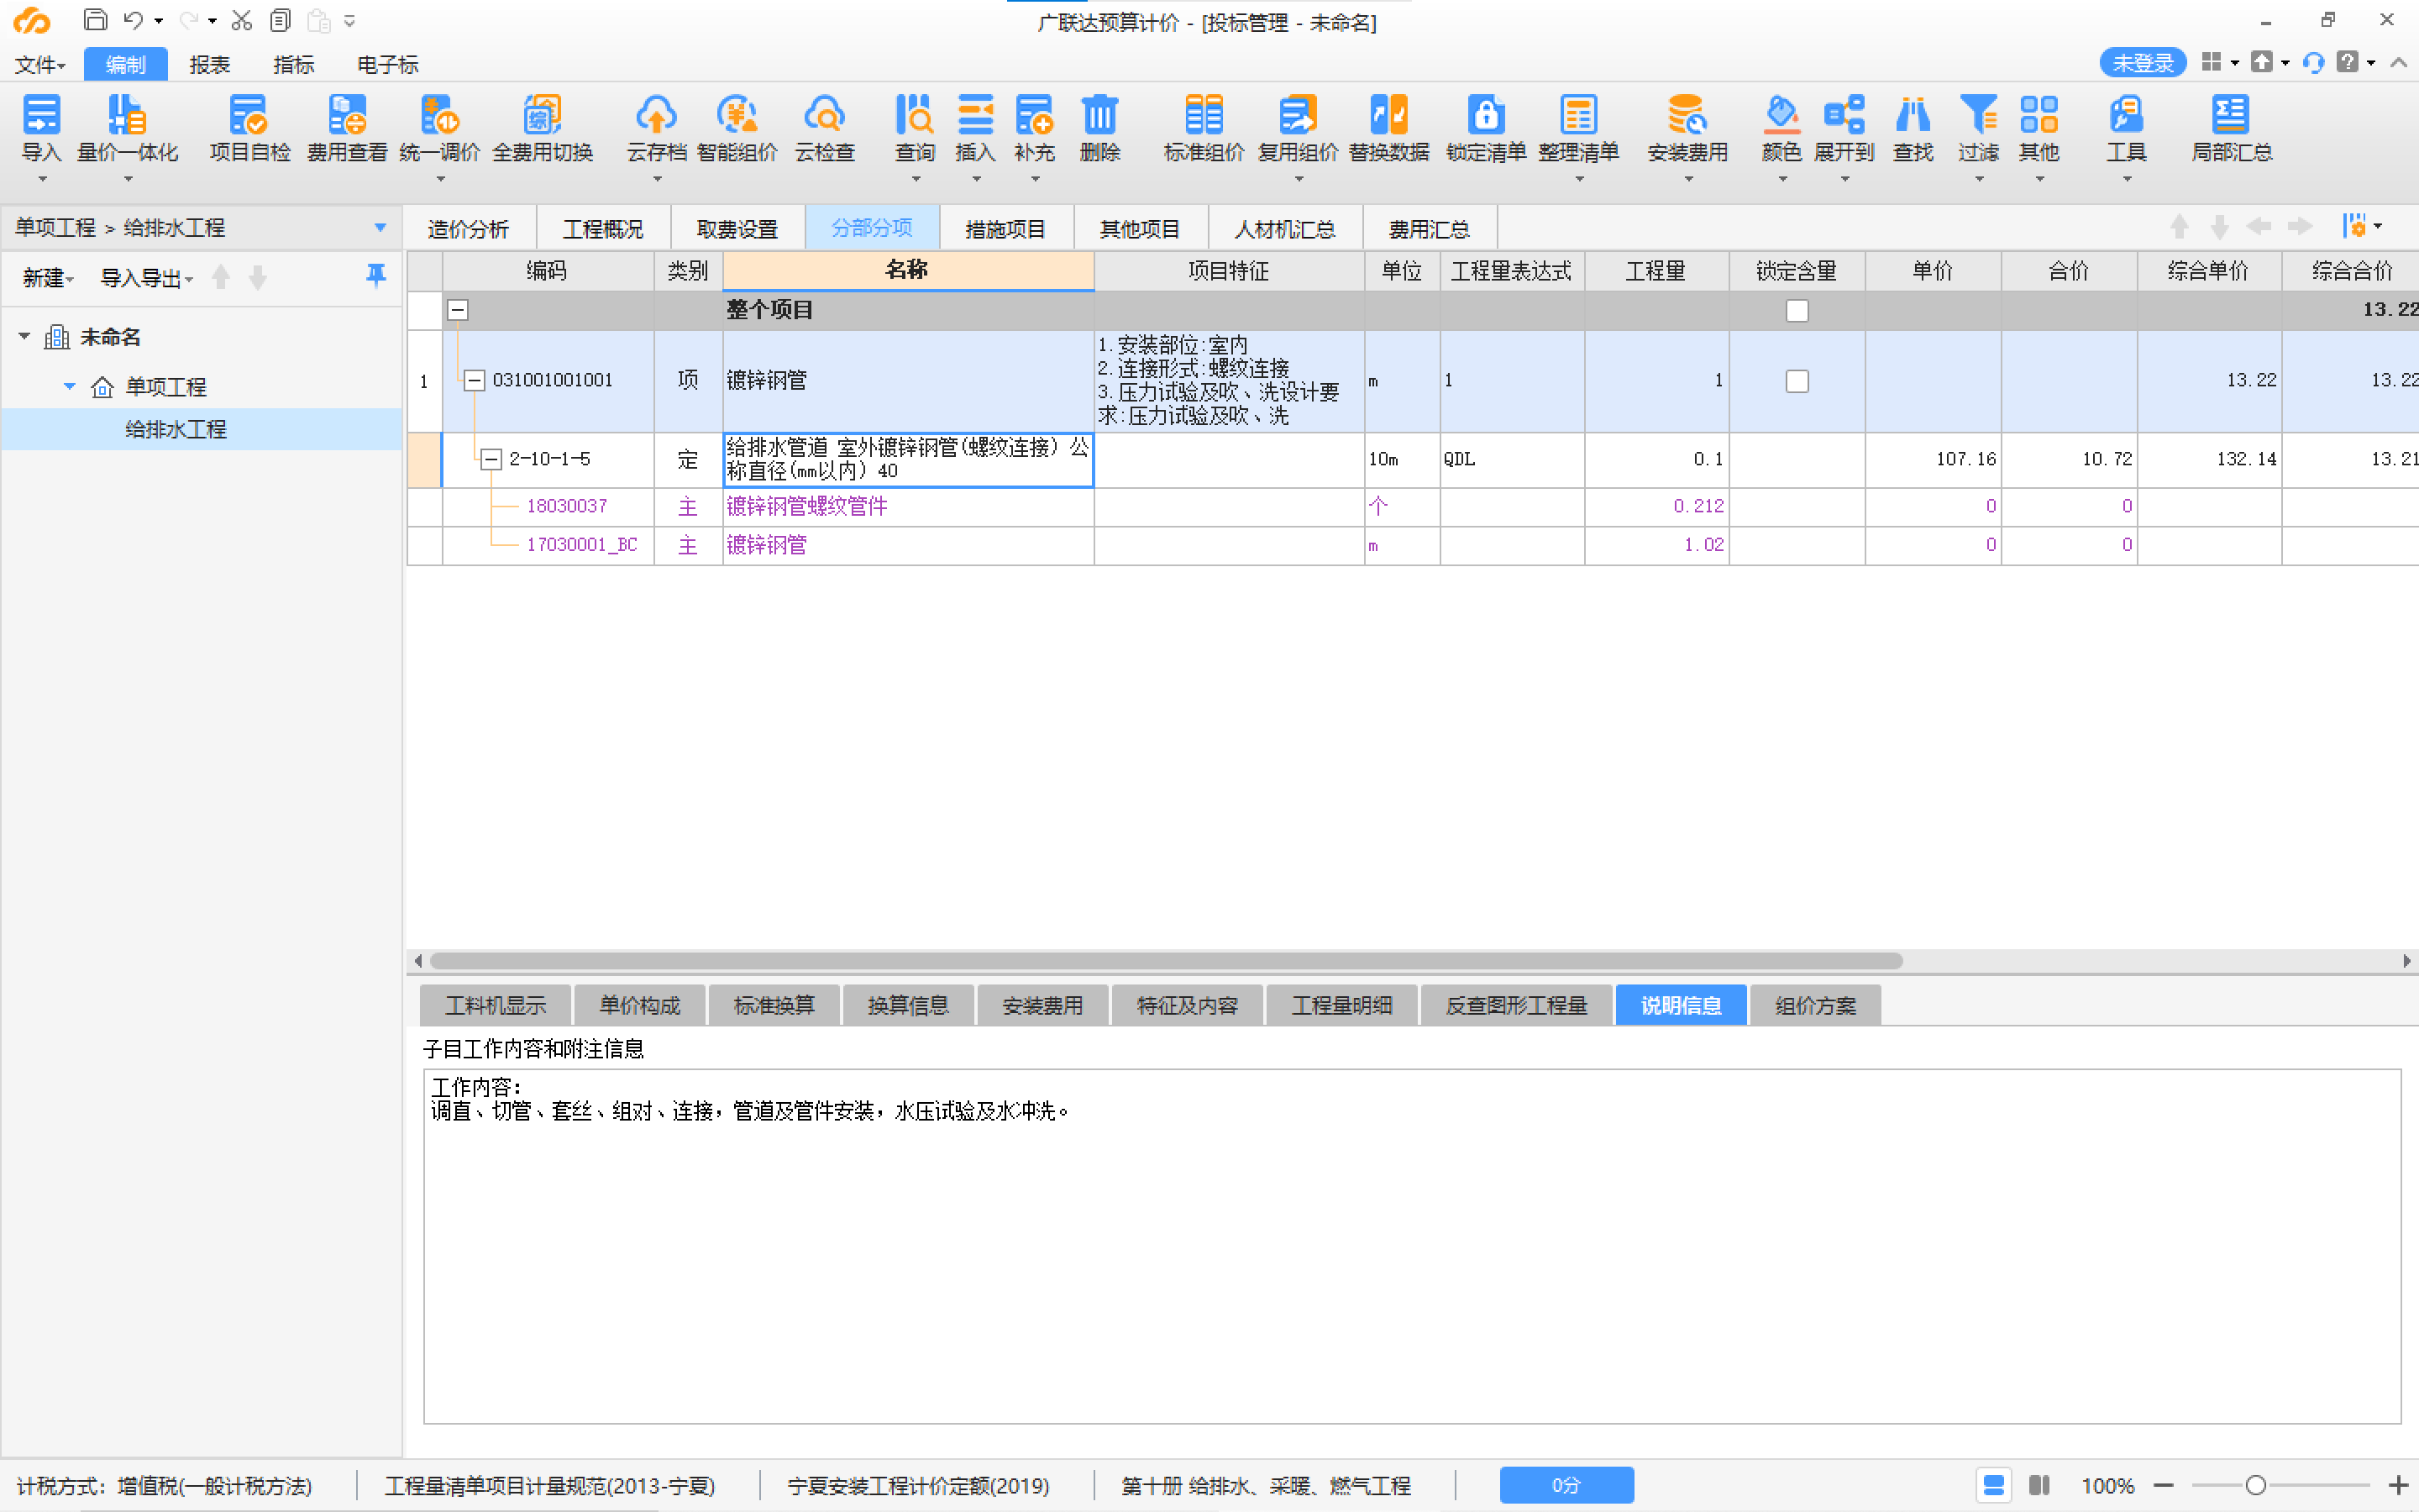
Task: Click the zoom in plus button
Action: tap(2398, 1486)
